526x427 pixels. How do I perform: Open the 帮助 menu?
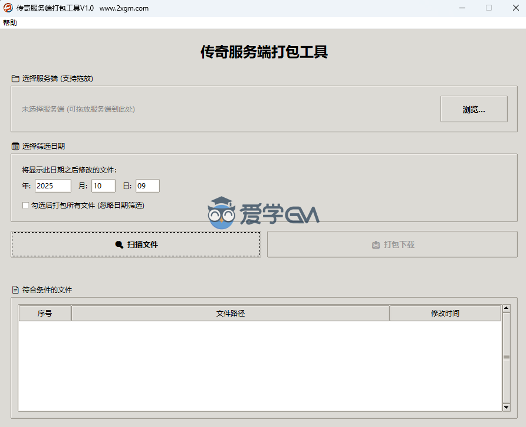[10, 23]
